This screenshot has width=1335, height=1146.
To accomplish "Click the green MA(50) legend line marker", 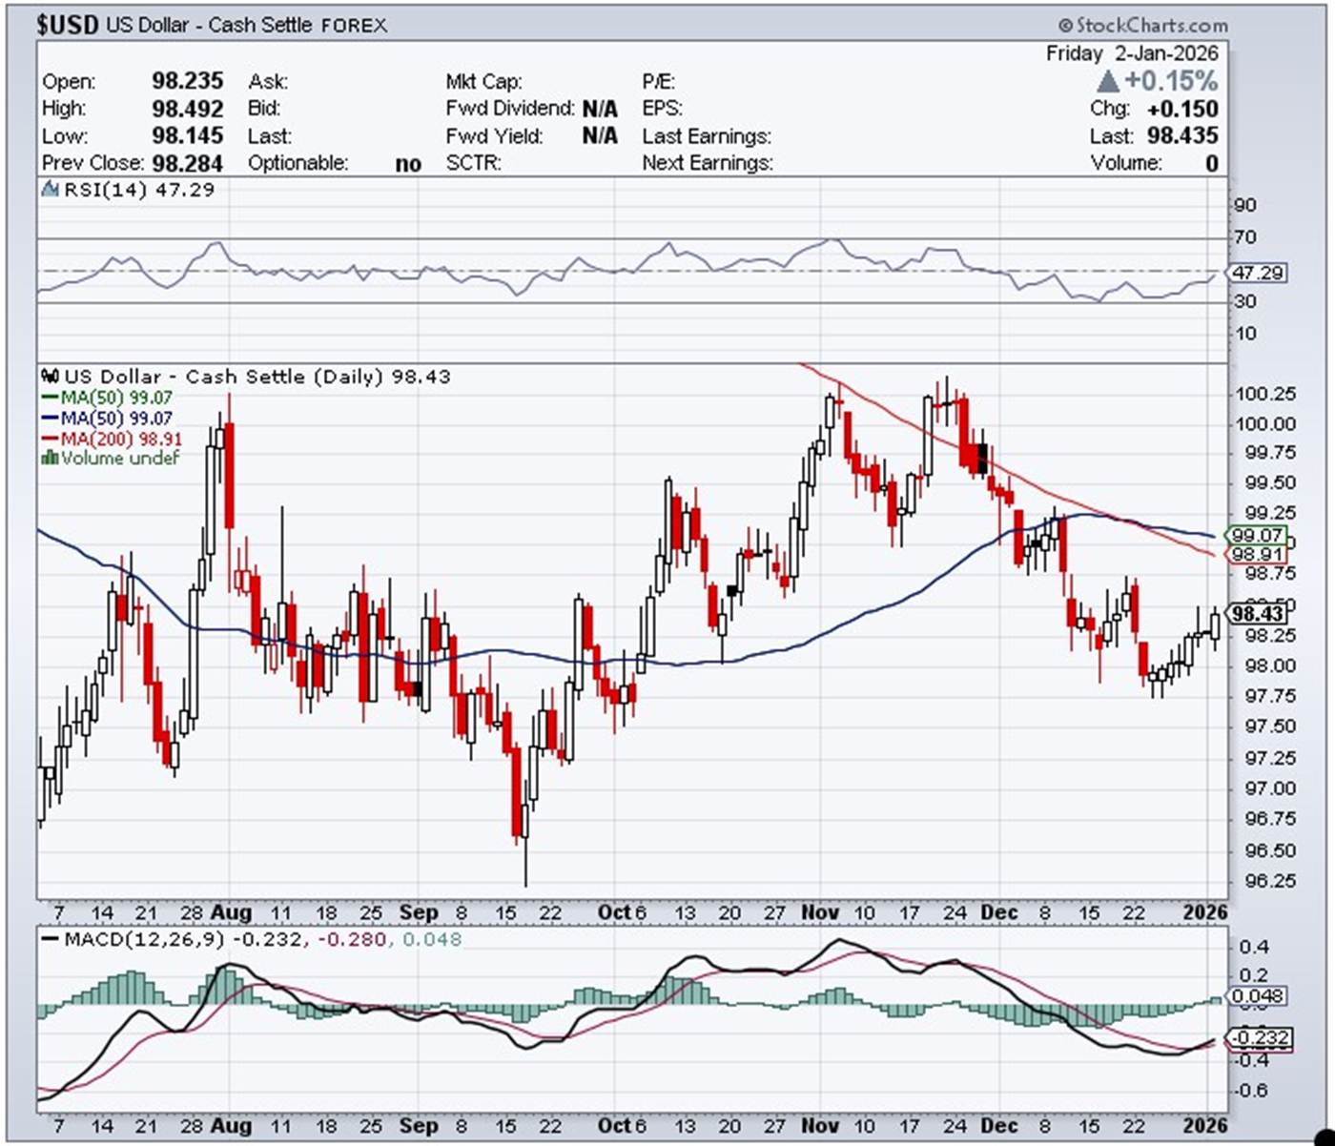I will point(50,398).
